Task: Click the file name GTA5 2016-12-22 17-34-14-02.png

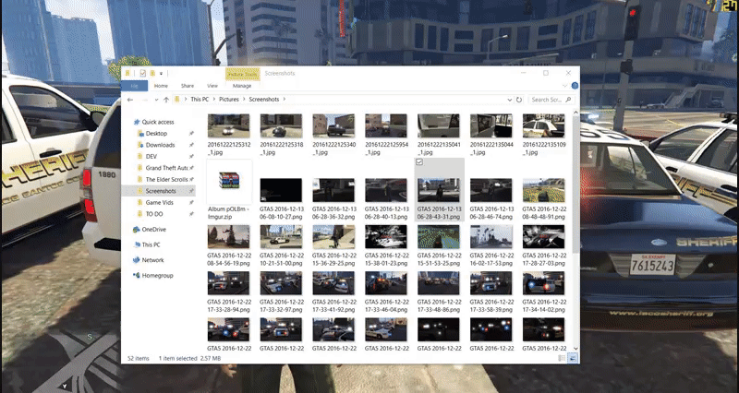Action: tap(543, 306)
